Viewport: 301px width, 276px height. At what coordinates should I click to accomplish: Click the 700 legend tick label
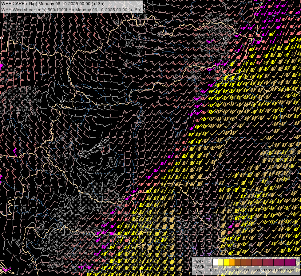(246, 270)
